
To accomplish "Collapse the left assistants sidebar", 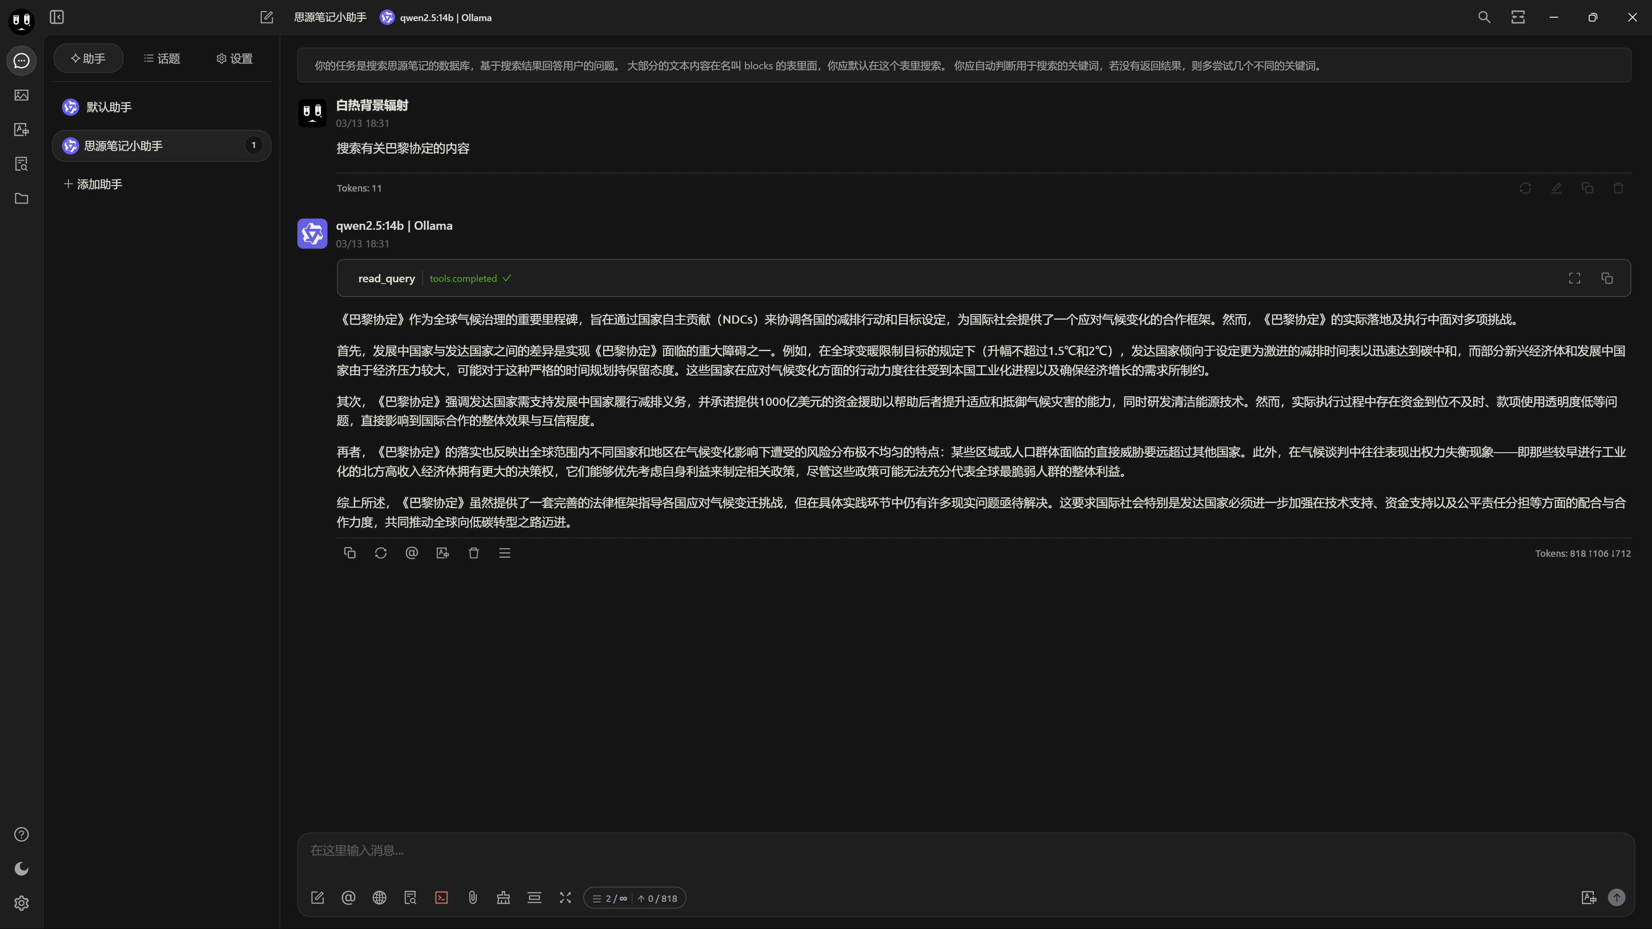I will coord(57,17).
